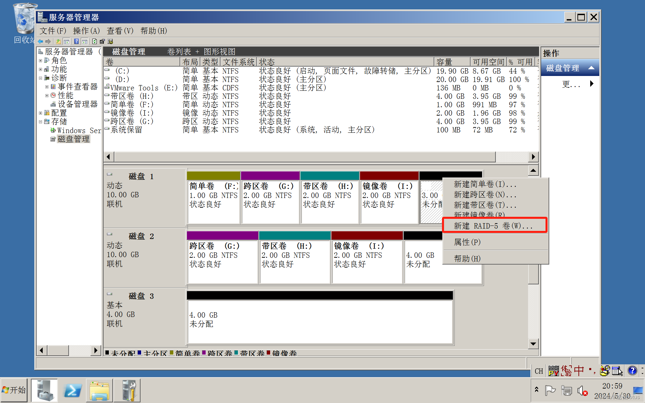Viewport: 645px width, 403px height.
Task: Click the 可用空间 column header
Action: point(488,62)
